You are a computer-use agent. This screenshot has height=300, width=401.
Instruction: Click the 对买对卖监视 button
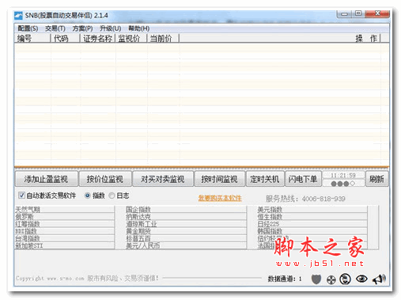pos(163,179)
